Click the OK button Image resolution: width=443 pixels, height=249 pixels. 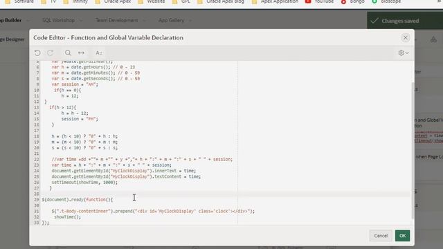coord(402,236)
